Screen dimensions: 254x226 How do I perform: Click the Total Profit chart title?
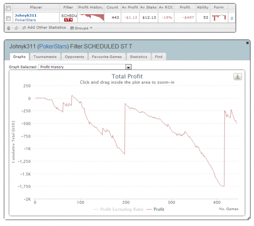point(127,76)
